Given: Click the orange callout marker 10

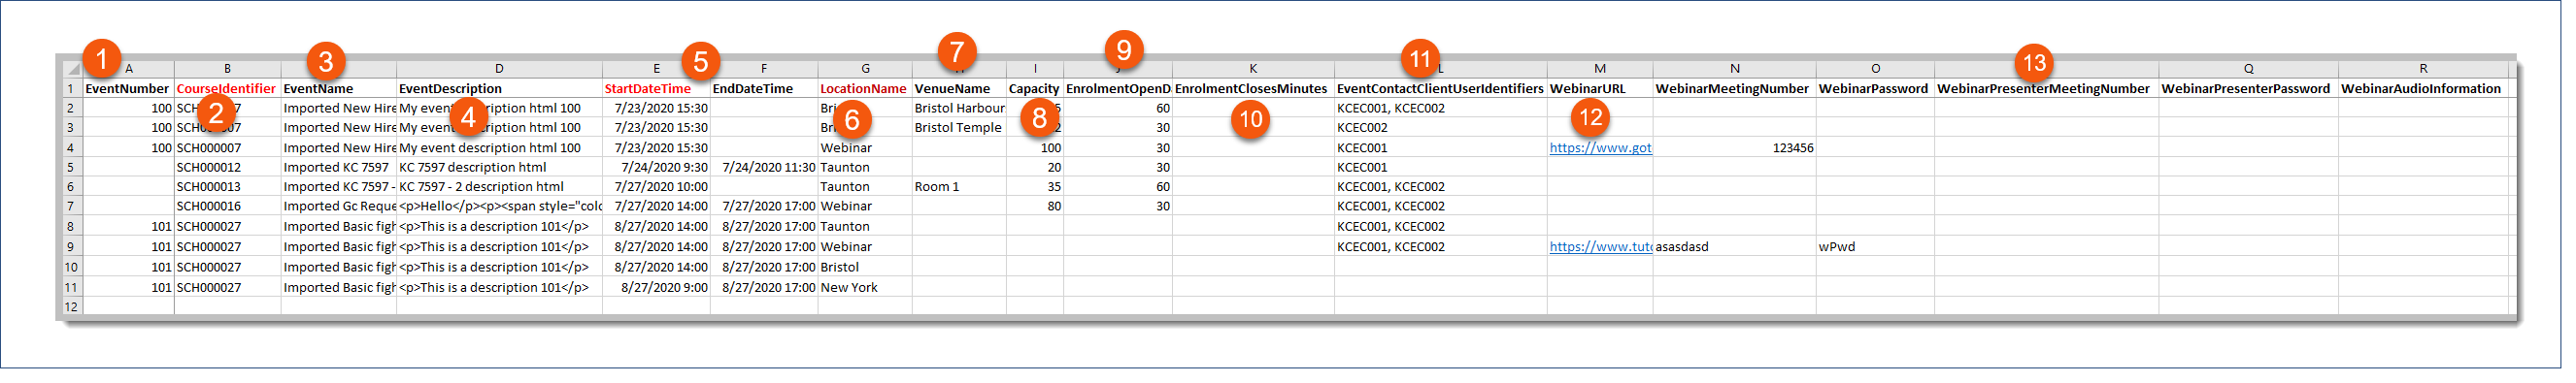Looking at the screenshot, I should pos(1250,119).
